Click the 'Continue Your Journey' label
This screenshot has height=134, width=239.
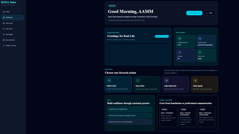point(113,33)
